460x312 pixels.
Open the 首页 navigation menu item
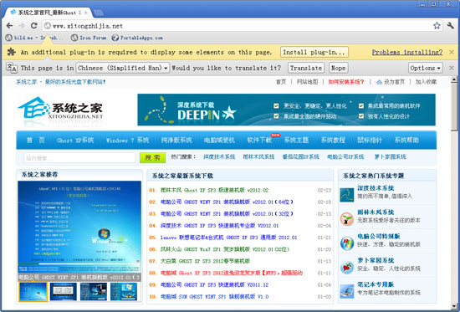[35, 140]
